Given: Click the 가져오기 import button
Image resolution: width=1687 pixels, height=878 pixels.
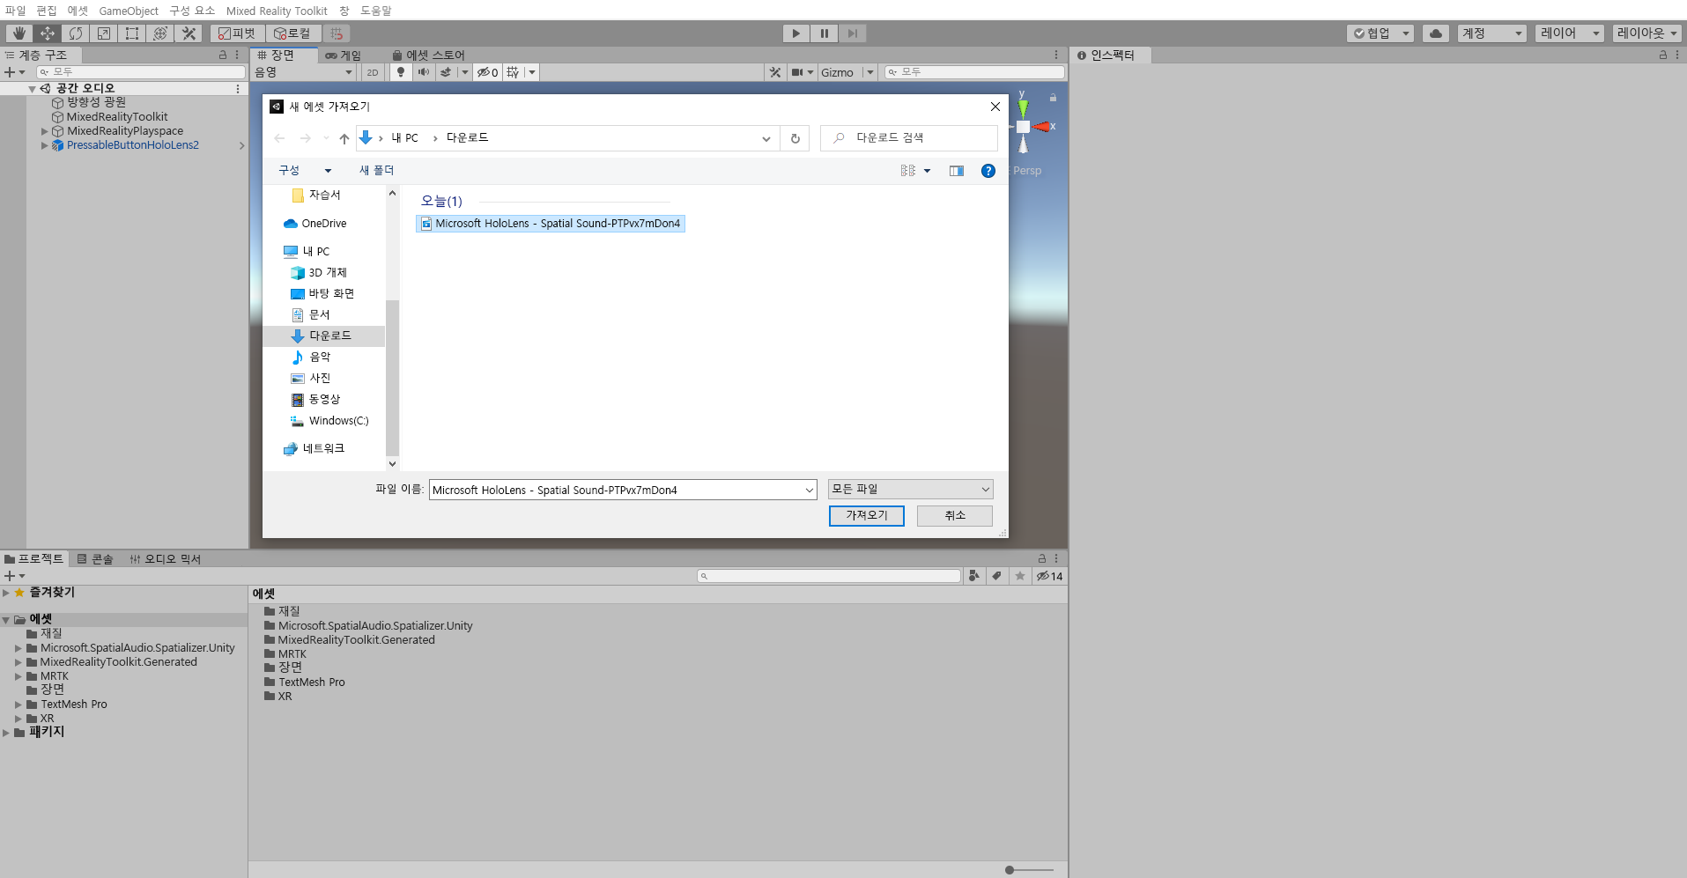Looking at the screenshot, I should (x=867, y=516).
